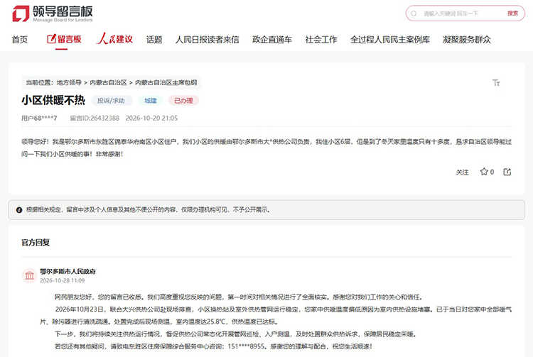Click the reply timestamp 2026-10-28 11:09
The image size is (533, 357).
(63, 280)
